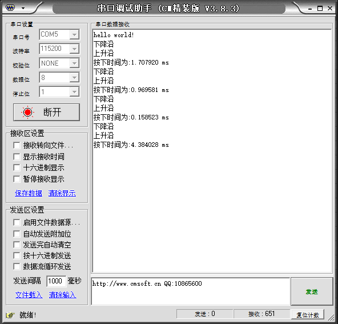
Task: Click the green 发送 button
Action: coord(312,291)
